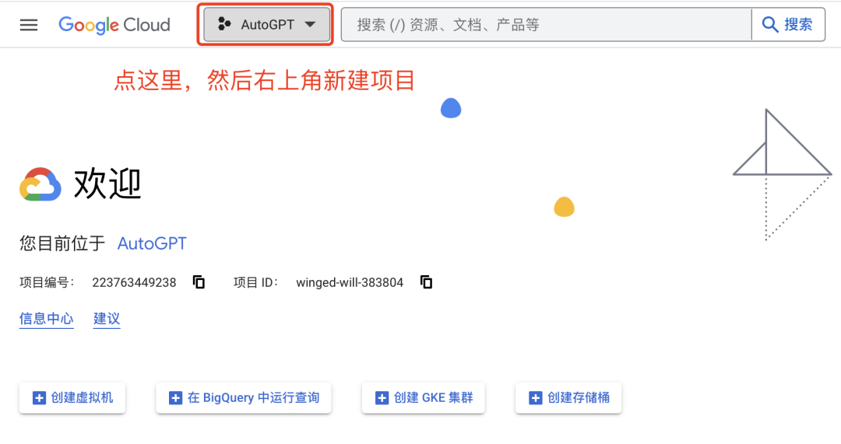Image resolution: width=841 pixels, height=444 pixels.
Task: Click the 搜索 search button
Action: click(788, 25)
